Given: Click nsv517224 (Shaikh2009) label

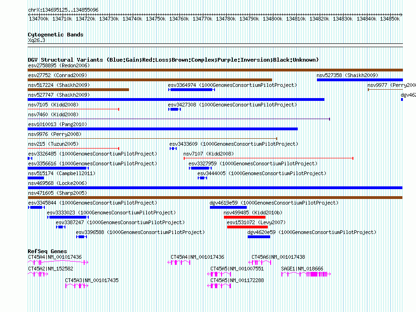Looking at the screenshot, I should 59,85.
